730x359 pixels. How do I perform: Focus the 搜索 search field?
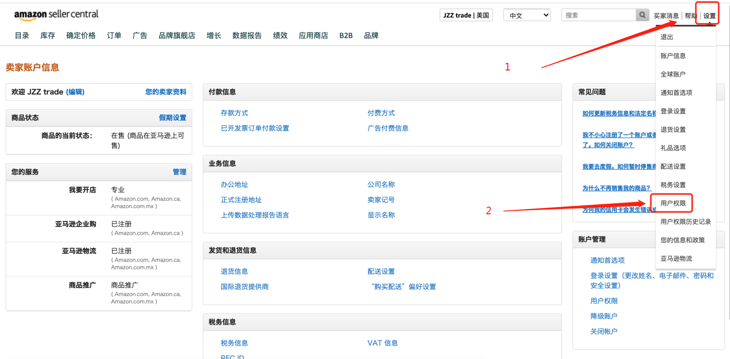click(599, 15)
